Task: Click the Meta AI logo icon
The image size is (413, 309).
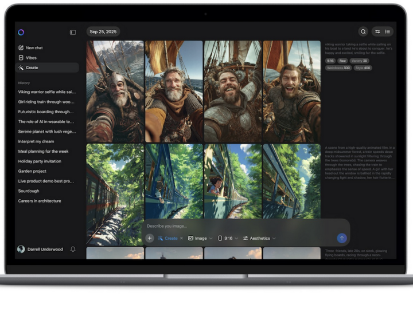Action: click(x=21, y=33)
